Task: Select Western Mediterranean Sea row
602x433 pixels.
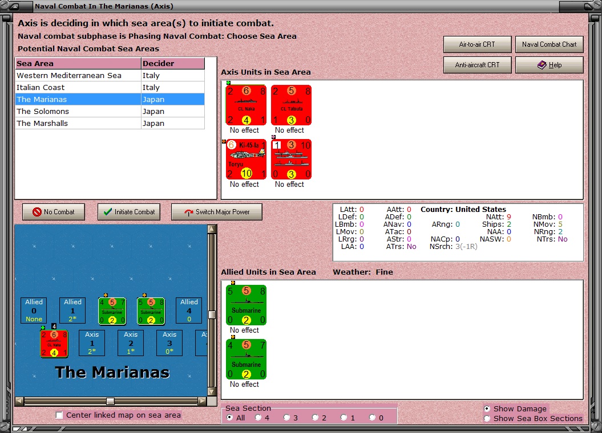Action: [x=110, y=75]
